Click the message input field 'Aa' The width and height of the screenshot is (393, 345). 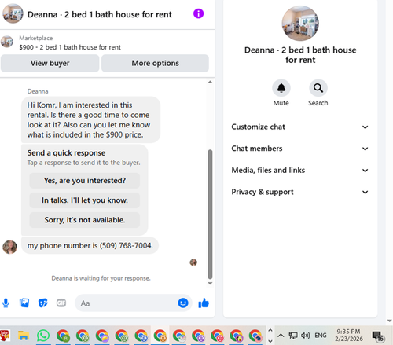(x=127, y=303)
